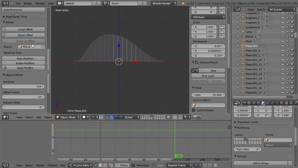Viewport: 298px width, 168px height.
Task: Open the Nearest Frame snap dropdown
Action: pos(179,165)
